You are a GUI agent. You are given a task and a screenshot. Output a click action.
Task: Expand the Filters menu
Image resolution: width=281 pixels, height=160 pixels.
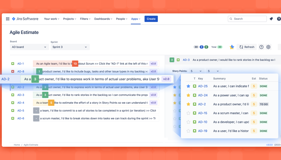(x=85, y=19)
